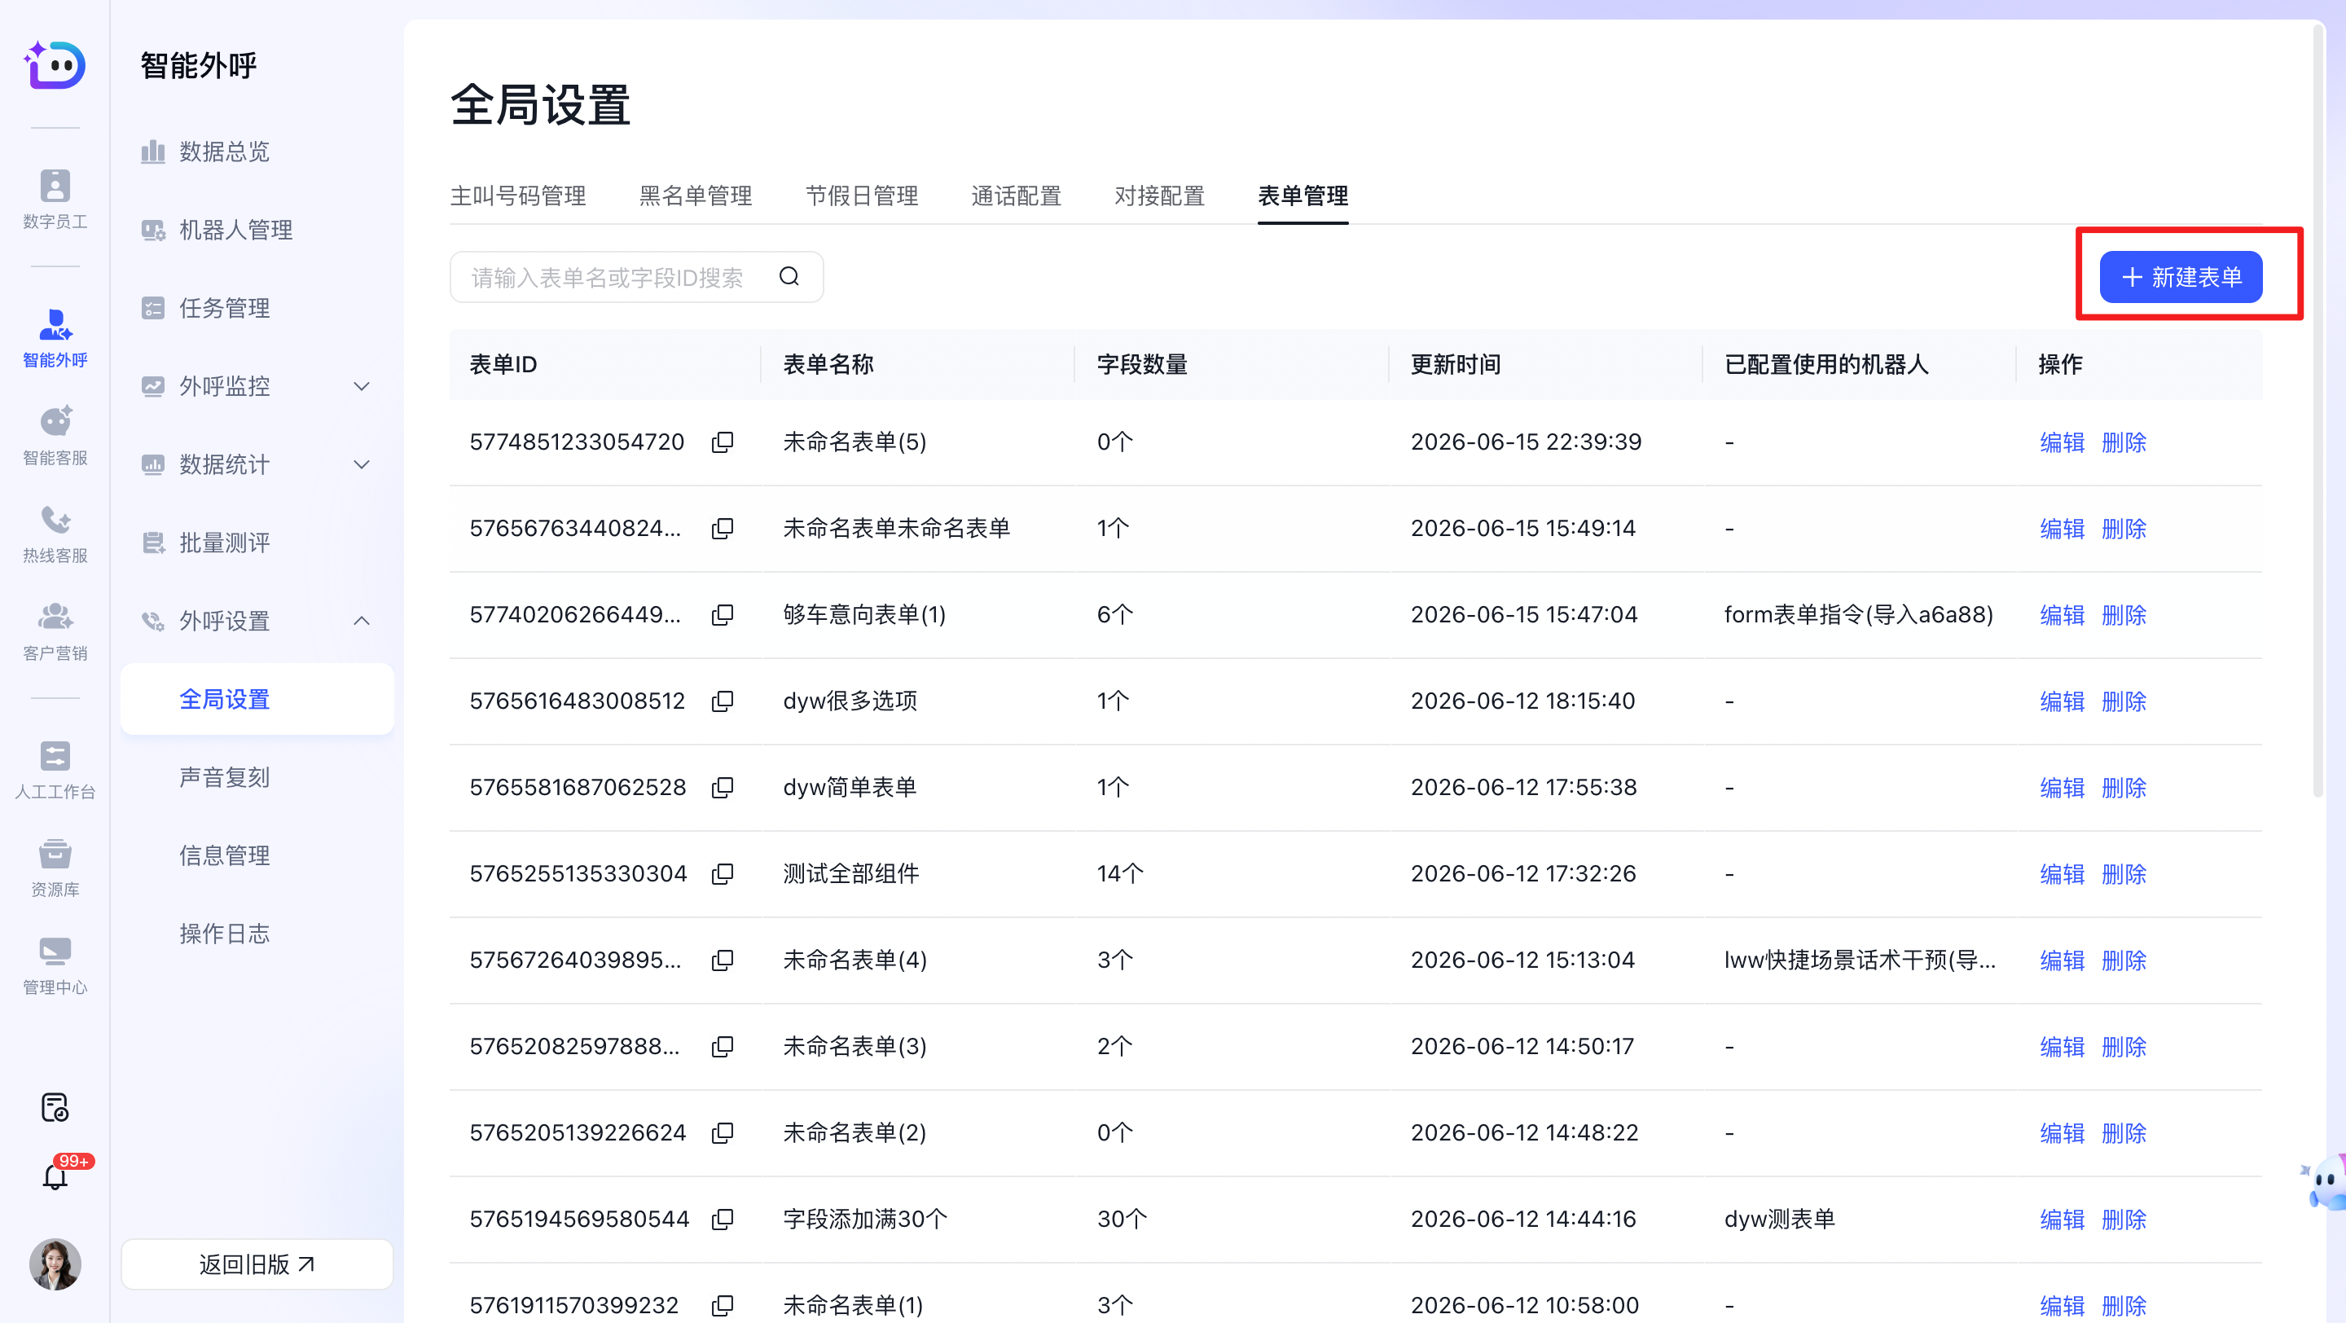
Task: Edit 够车意向表单(1)
Action: click(2062, 616)
